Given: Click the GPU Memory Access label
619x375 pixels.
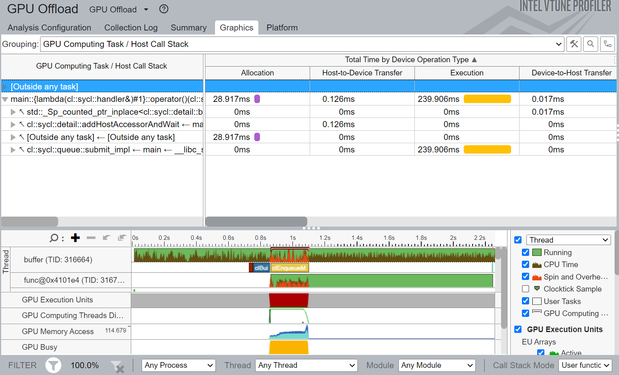Looking at the screenshot, I should tap(58, 331).
